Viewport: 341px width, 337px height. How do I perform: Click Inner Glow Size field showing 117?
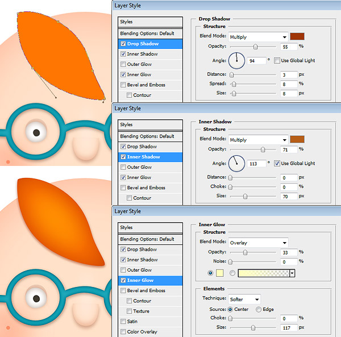click(x=289, y=328)
